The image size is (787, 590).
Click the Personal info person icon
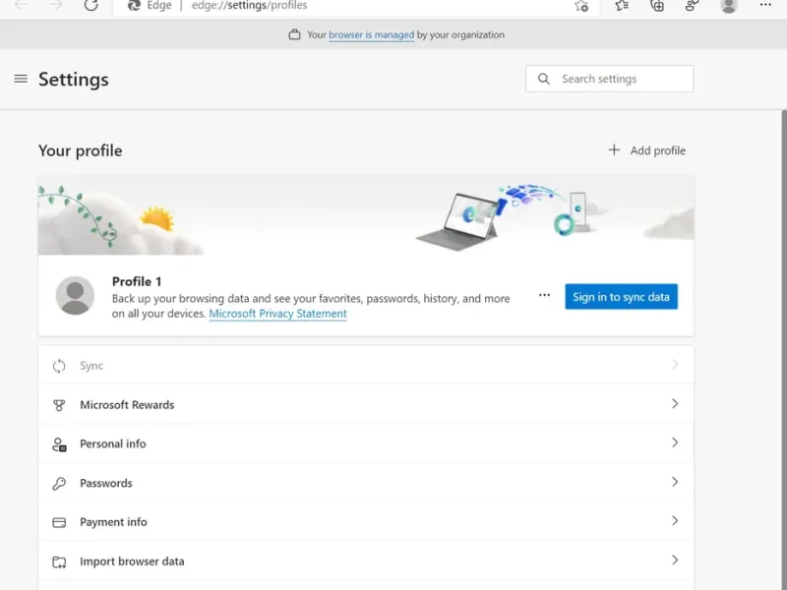[x=59, y=444]
